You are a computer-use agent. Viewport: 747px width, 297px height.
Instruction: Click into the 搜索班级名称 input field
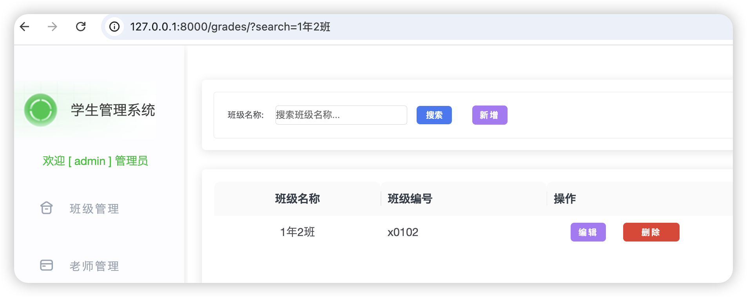(x=341, y=115)
